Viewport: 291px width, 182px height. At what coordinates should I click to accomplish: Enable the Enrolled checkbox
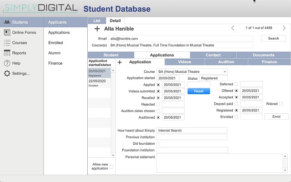[x=236, y=117]
